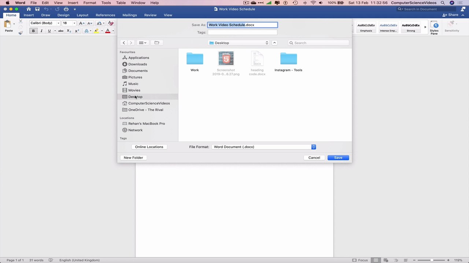Click the Clear Formatting eraser icon
This screenshot has width=469, height=263.
click(111, 23)
